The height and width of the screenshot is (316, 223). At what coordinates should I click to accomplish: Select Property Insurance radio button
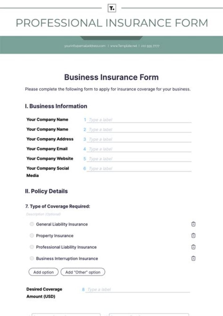coord(32,236)
